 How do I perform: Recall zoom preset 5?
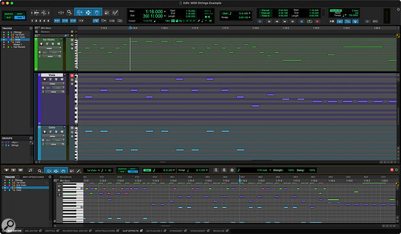48,21
